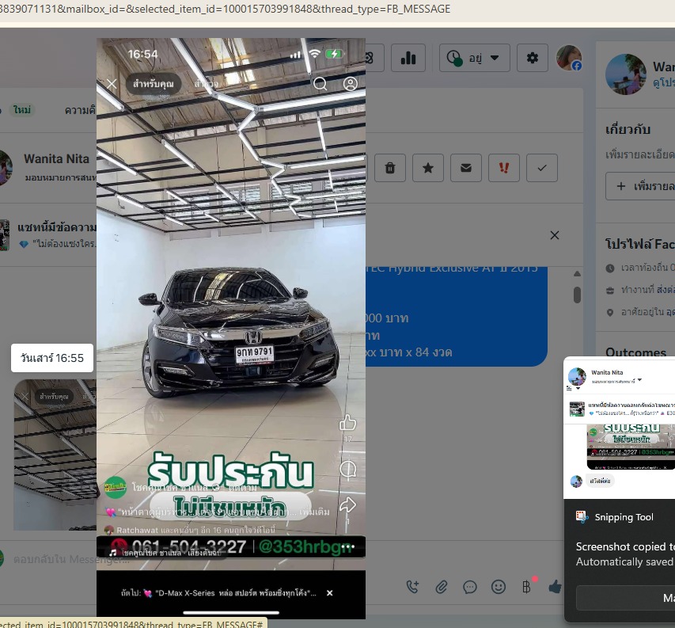Open the image thumbnail sent at 16:55
The height and width of the screenshot is (628, 675).
pyautogui.click(x=55, y=455)
